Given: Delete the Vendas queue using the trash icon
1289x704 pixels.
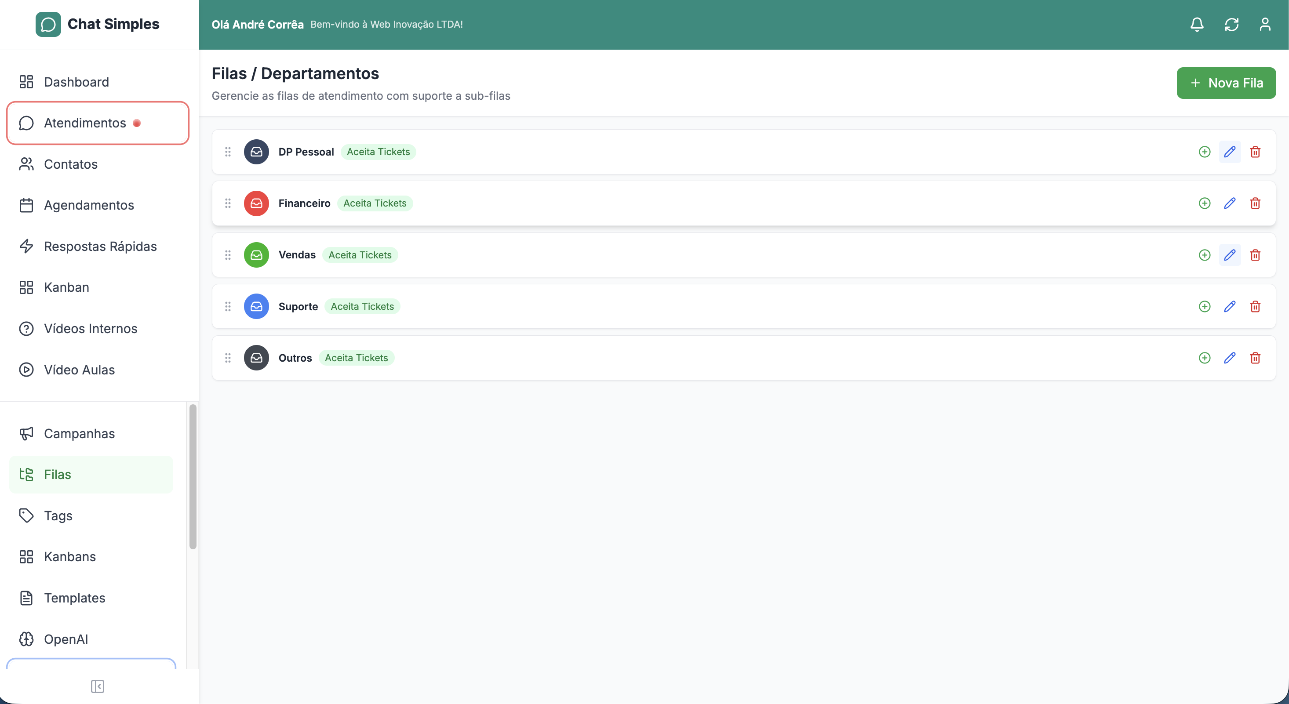Looking at the screenshot, I should [1256, 255].
